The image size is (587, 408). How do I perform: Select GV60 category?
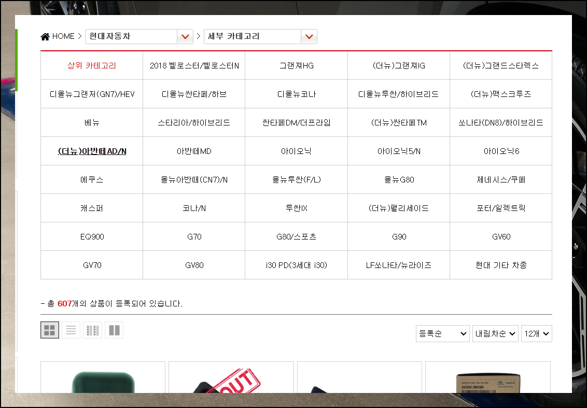coord(501,236)
